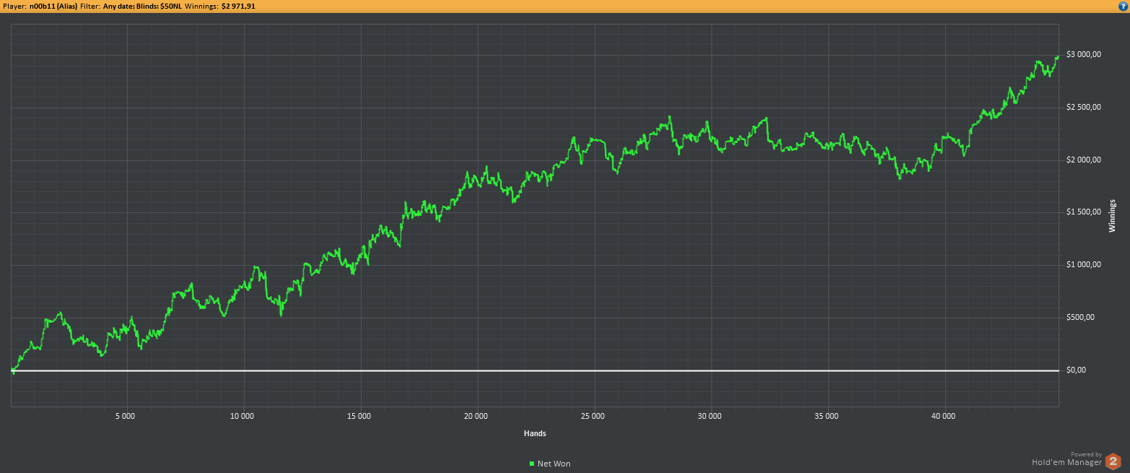Screen dimensions: 1130x473
Task: Click the $1 000,00 axis label
Action: (x=1083, y=265)
